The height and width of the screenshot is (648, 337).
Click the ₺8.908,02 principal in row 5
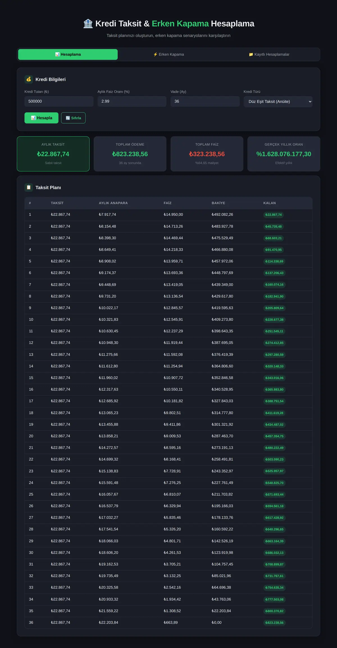pos(107,261)
